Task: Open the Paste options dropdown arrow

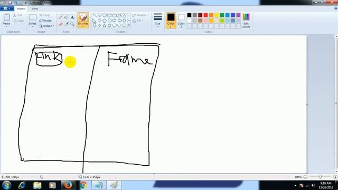Action: click(x=7, y=26)
